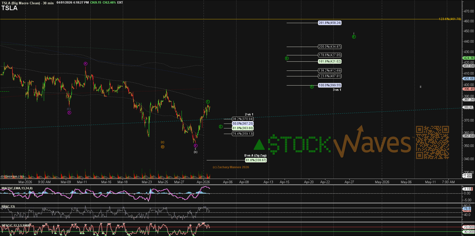Select the orange '(iv)' wave label
Image resolution: width=475 pixels, height=236 pixels.
pos(163,147)
